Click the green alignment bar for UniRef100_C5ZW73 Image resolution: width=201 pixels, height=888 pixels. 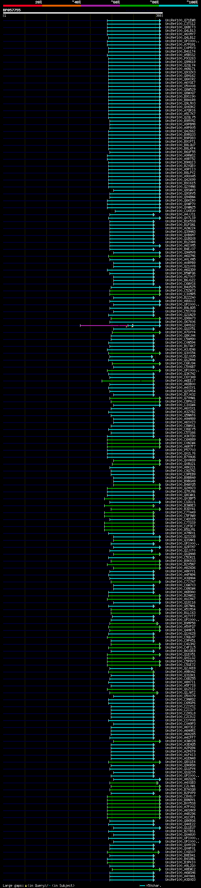click(x=135, y=291)
